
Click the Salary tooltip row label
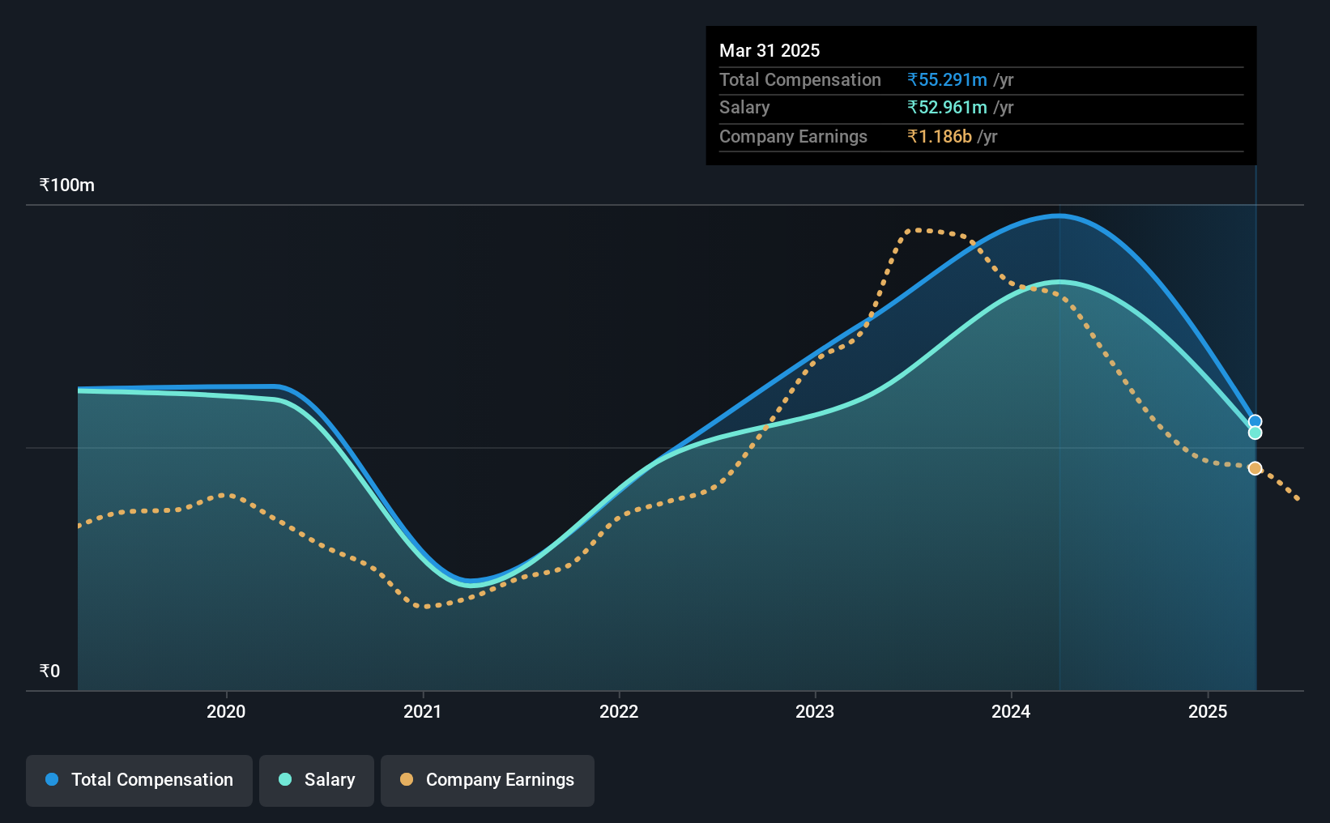[744, 108]
